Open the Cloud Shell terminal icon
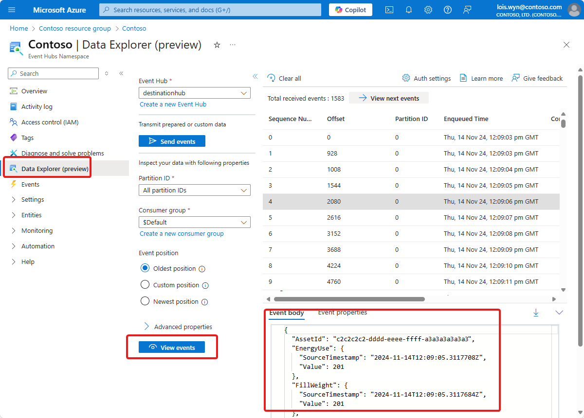 click(x=389, y=9)
